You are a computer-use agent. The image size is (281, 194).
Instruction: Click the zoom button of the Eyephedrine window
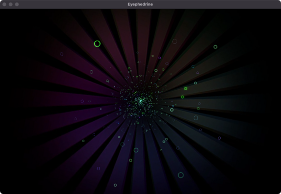tap(17, 4)
